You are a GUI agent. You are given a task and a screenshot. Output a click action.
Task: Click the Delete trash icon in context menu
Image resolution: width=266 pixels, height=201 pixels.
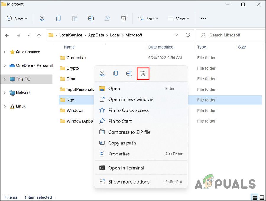click(143, 74)
